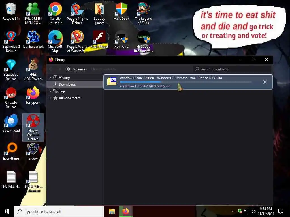The image size is (290, 217).
Task: Open the Windows Start menu
Action: pos(7,211)
